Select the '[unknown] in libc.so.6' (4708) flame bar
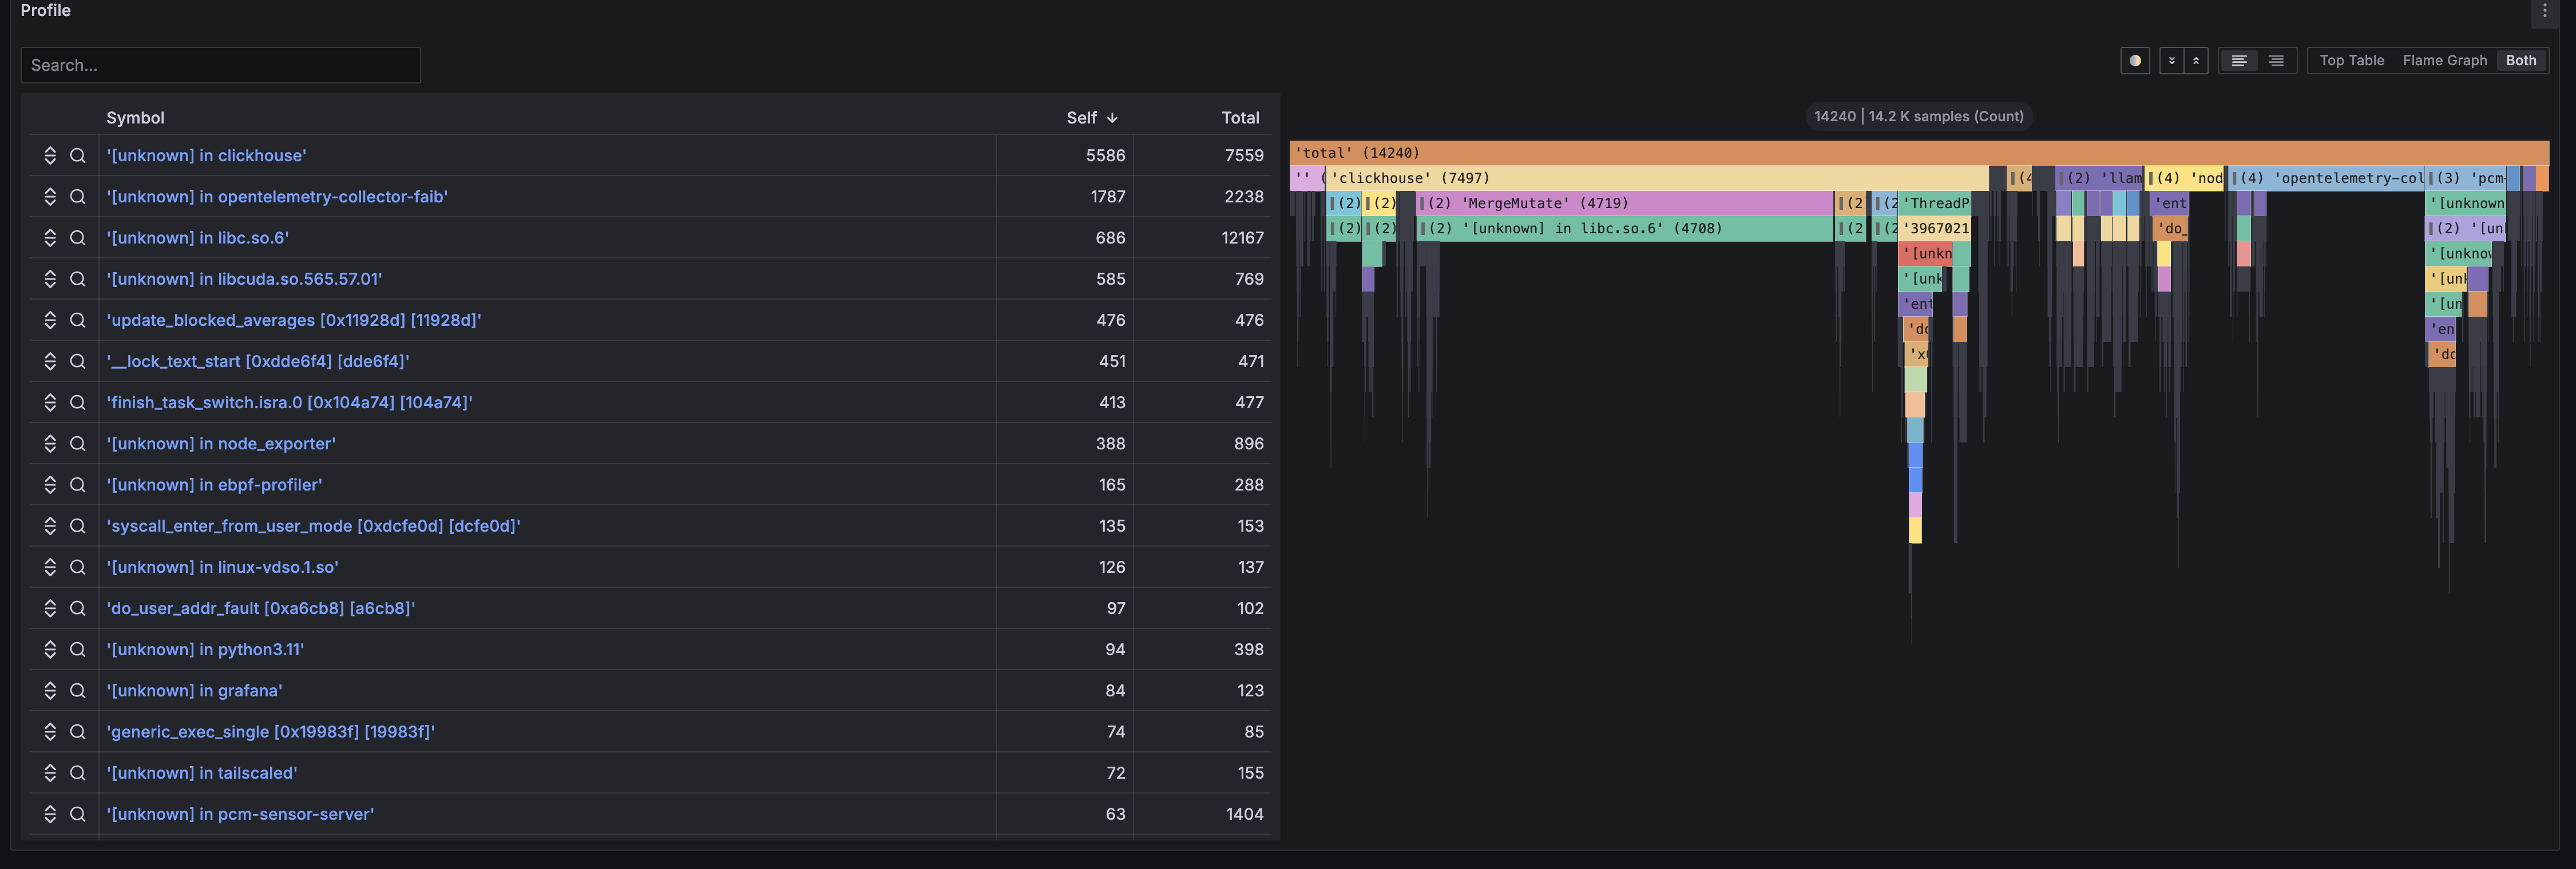 1624,229
